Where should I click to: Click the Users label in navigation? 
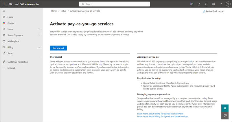point(10,29)
